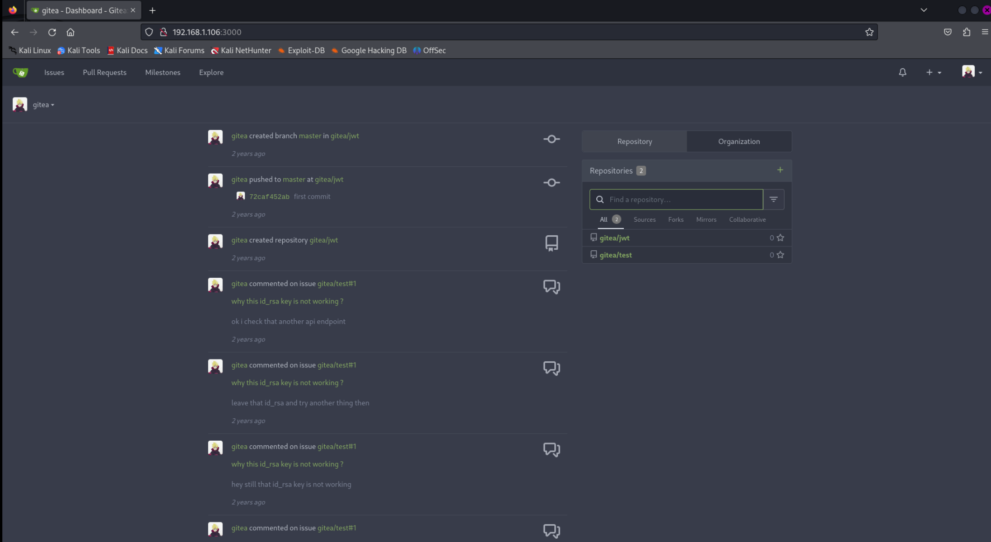Select the Forks filter

click(676, 219)
